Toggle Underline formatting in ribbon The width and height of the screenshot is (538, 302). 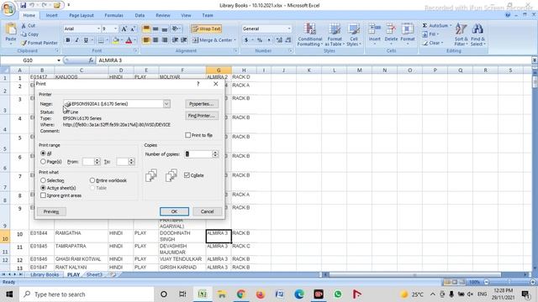[86, 40]
